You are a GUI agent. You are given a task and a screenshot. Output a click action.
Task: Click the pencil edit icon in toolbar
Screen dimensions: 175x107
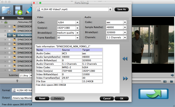pyautogui.click(x=29, y=10)
